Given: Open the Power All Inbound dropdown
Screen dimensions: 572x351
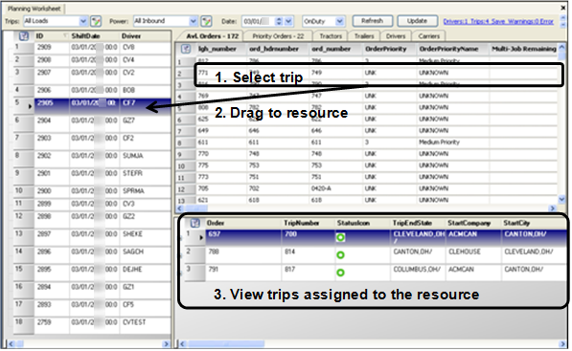Looking at the screenshot, I should click(x=194, y=21).
